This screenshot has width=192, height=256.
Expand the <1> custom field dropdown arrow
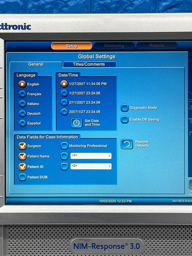coord(110,156)
